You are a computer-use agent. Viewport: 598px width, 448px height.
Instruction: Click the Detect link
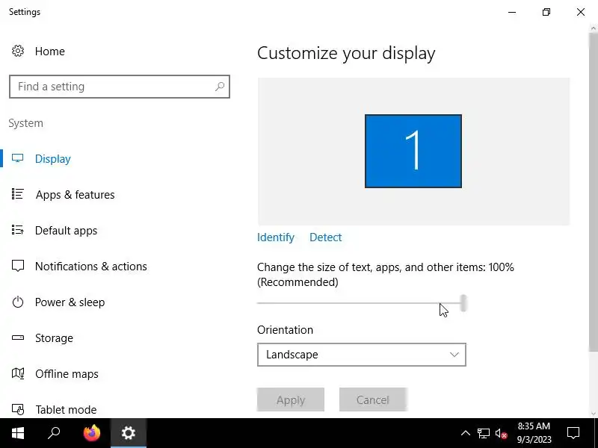coord(325,237)
